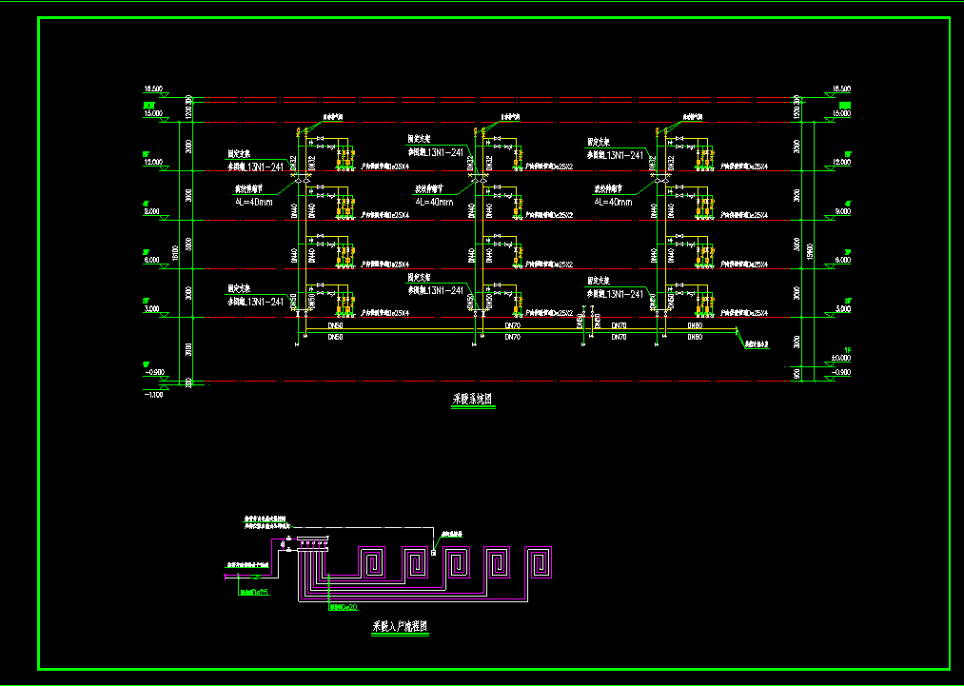This screenshot has width=964, height=686.
Task: Click the upper DN80 pipe label
Action: [x=698, y=325]
